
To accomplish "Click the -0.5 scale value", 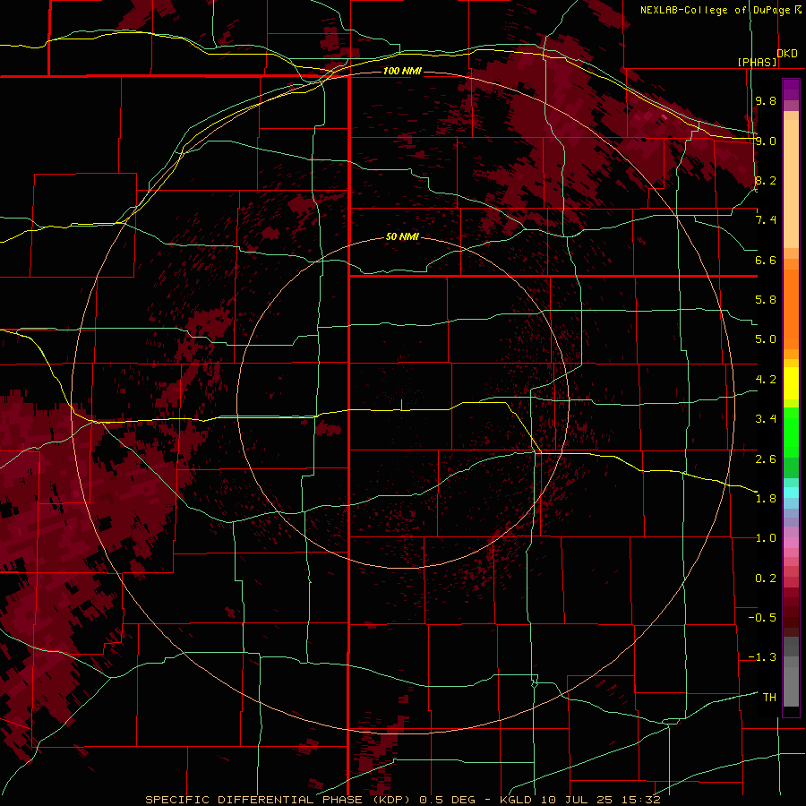I will coord(762,618).
